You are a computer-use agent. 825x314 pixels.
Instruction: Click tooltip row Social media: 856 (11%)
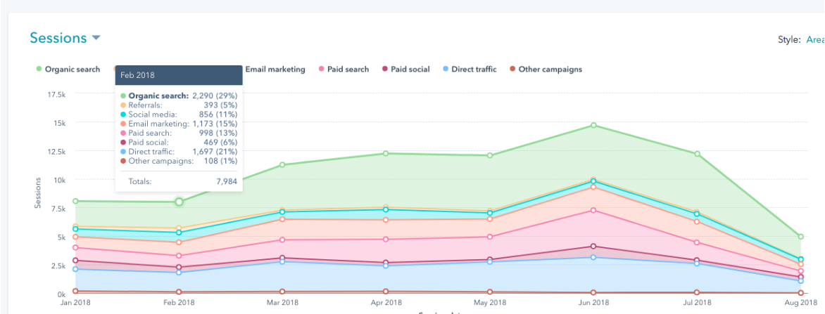[179, 115]
